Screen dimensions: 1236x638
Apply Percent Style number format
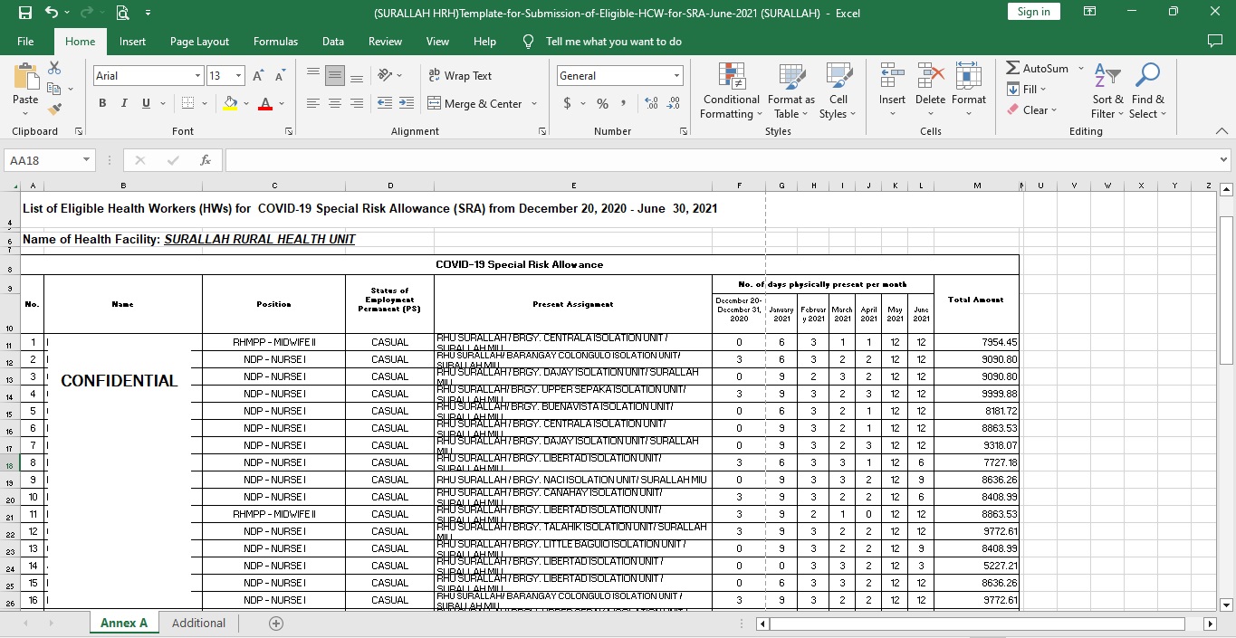coord(602,104)
